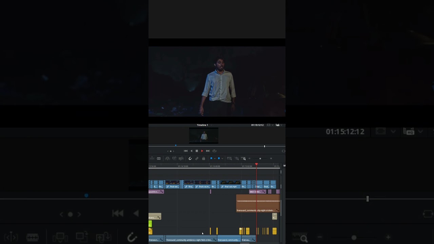This screenshot has height=244, width=434.
Task: Click the red timeline playhead handle
Action: pyautogui.click(x=256, y=164)
